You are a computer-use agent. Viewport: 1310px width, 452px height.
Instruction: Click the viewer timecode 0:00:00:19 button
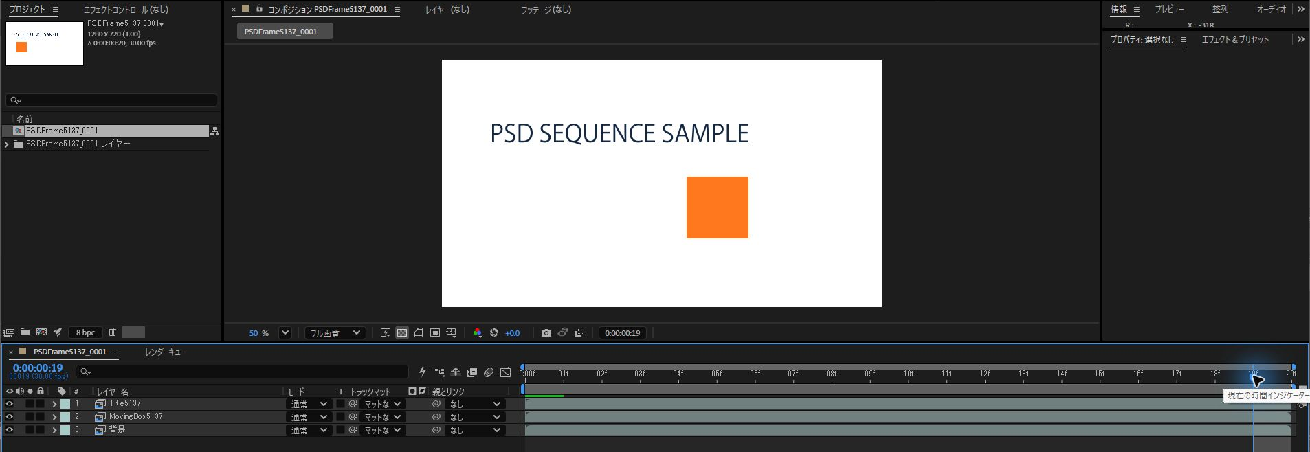(x=623, y=333)
